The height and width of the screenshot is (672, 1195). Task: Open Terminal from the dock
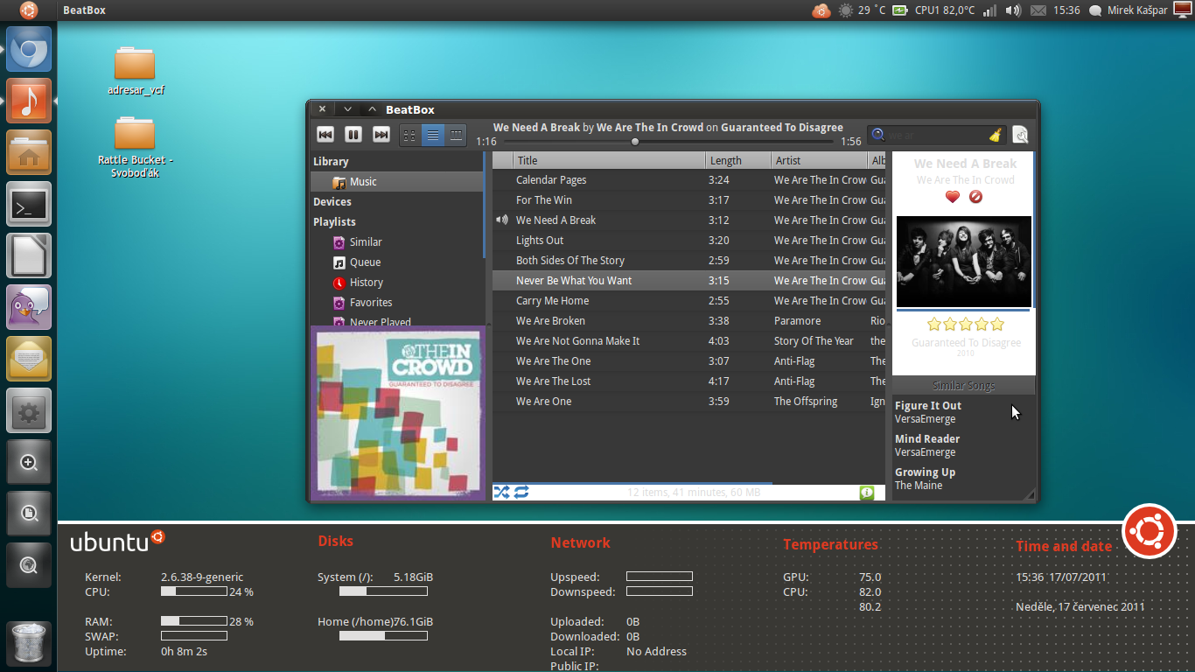[29, 204]
